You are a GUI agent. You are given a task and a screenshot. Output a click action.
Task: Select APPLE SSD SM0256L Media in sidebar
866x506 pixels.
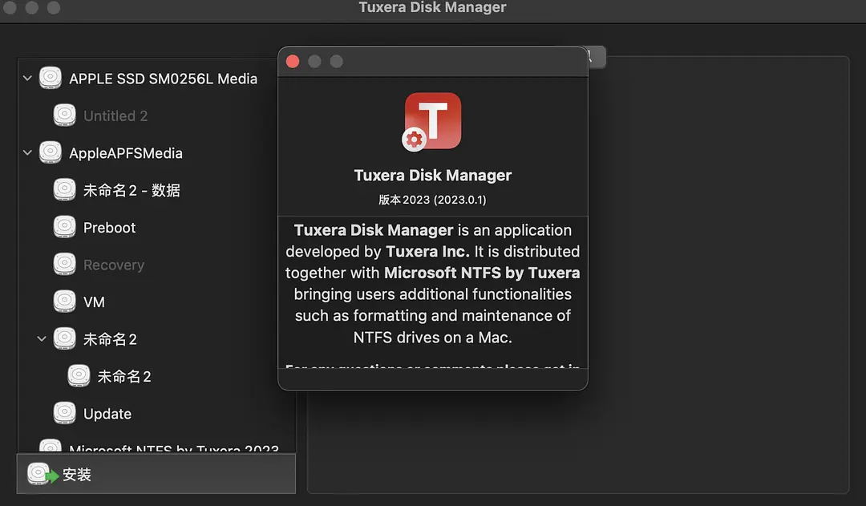click(x=163, y=79)
